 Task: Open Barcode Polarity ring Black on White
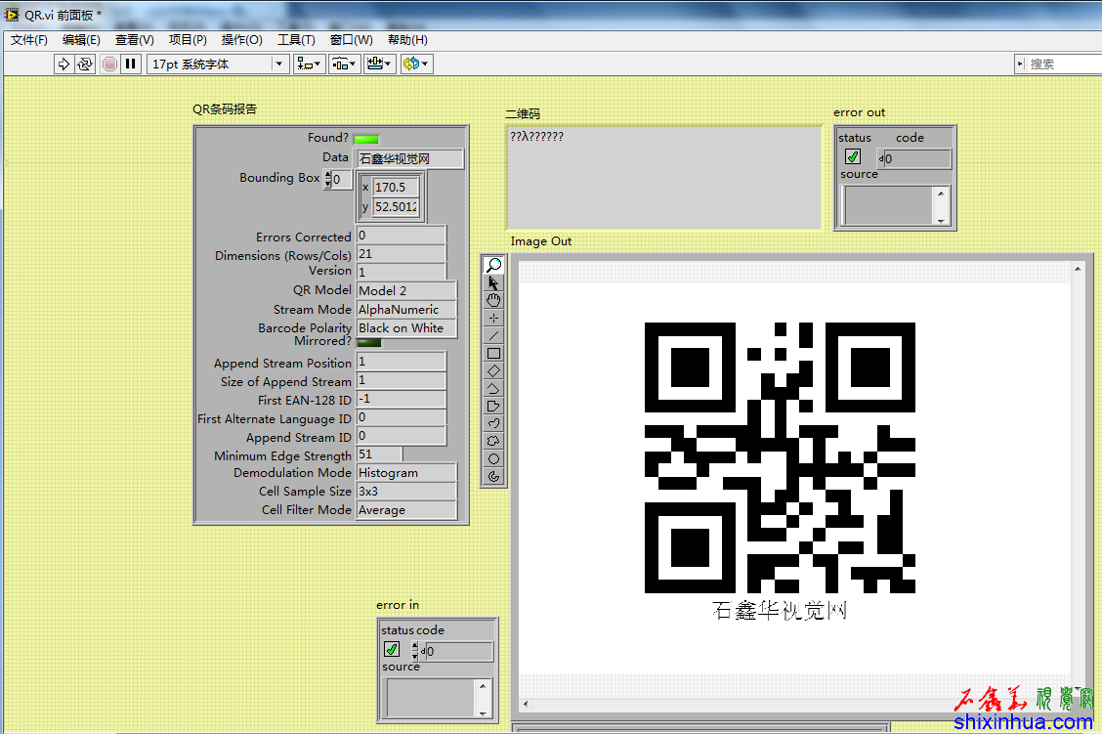point(406,328)
